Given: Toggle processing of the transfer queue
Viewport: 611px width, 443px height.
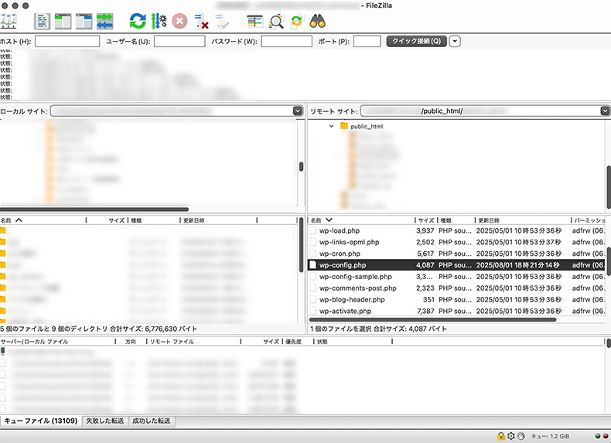Looking at the screenshot, I should 159,21.
